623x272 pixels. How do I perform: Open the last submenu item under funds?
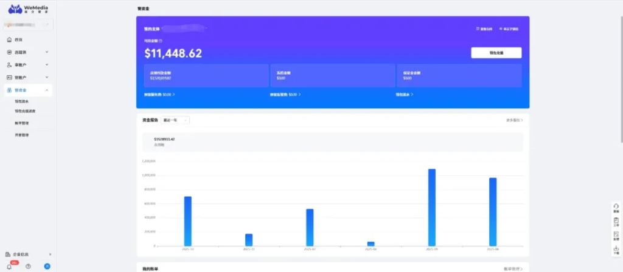pos(21,135)
